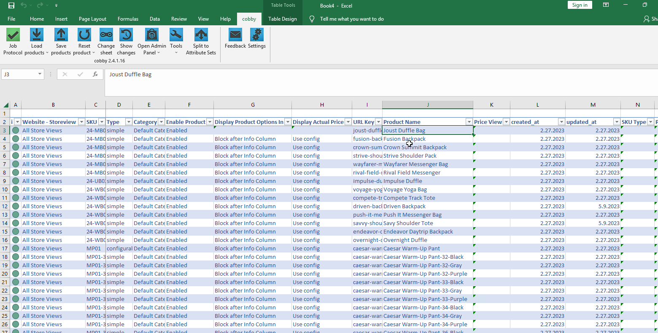Select the Crown Summit Backpack cell

pyautogui.click(x=428, y=147)
